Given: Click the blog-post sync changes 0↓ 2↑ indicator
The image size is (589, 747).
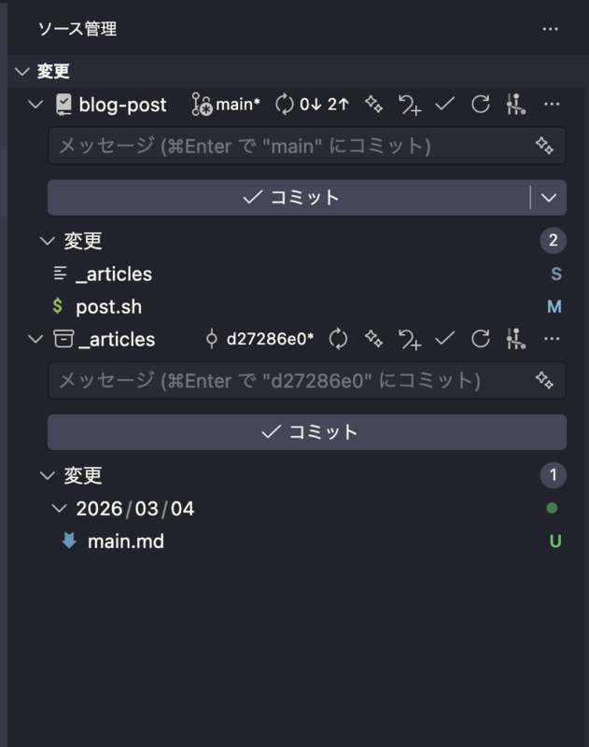Looking at the screenshot, I should 313,105.
